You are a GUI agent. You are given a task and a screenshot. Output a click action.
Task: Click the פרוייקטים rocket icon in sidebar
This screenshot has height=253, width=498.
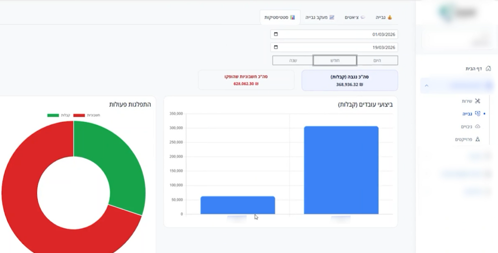tap(477, 139)
